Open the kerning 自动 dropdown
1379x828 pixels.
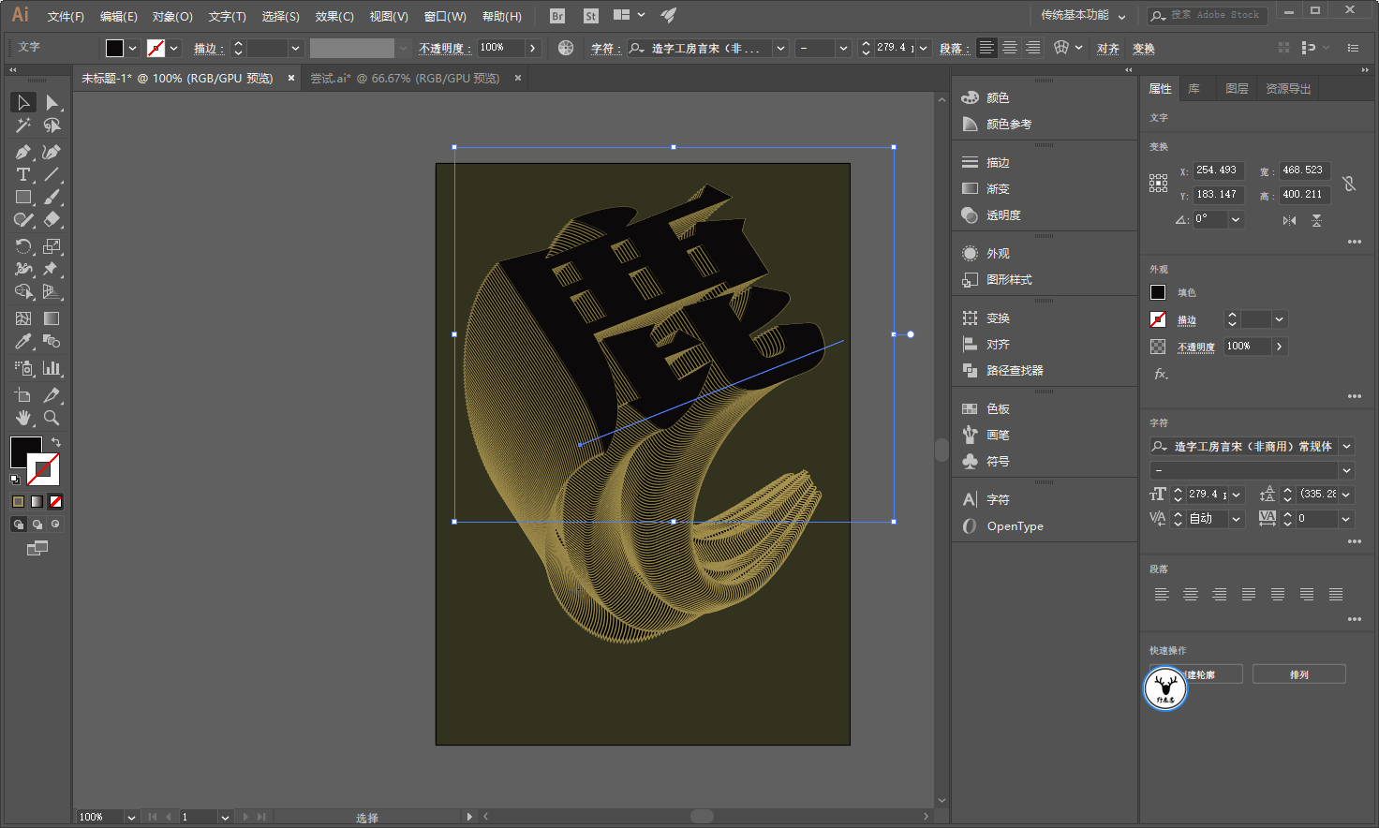[x=1236, y=519]
